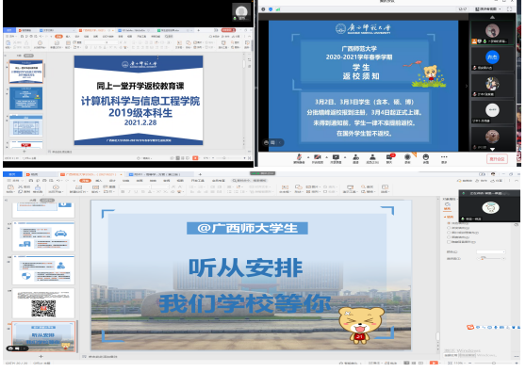The width and height of the screenshot is (526, 372).
Task: Expand the arrow next to the microphone icon
Action: [x=308, y=157]
